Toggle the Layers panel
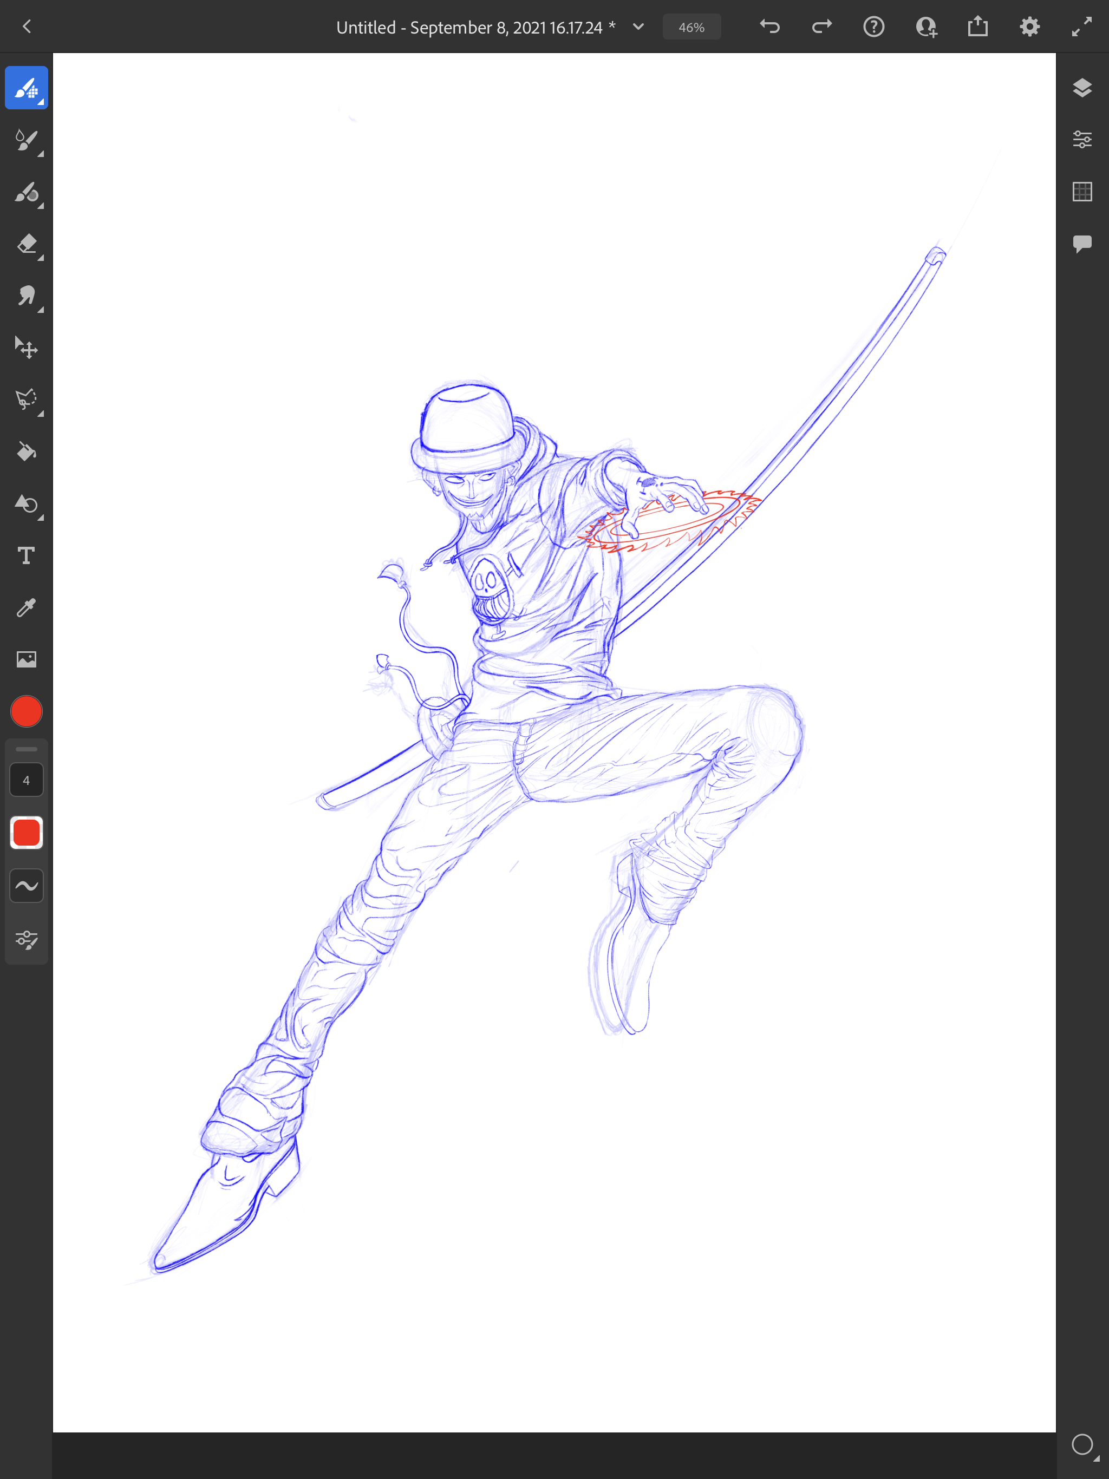Viewport: 1109px width, 1479px height. pyautogui.click(x=1081, y=88)
